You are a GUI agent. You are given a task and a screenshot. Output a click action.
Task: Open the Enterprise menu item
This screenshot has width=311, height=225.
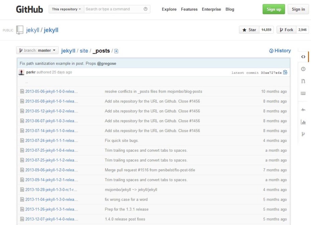[211, 9]
